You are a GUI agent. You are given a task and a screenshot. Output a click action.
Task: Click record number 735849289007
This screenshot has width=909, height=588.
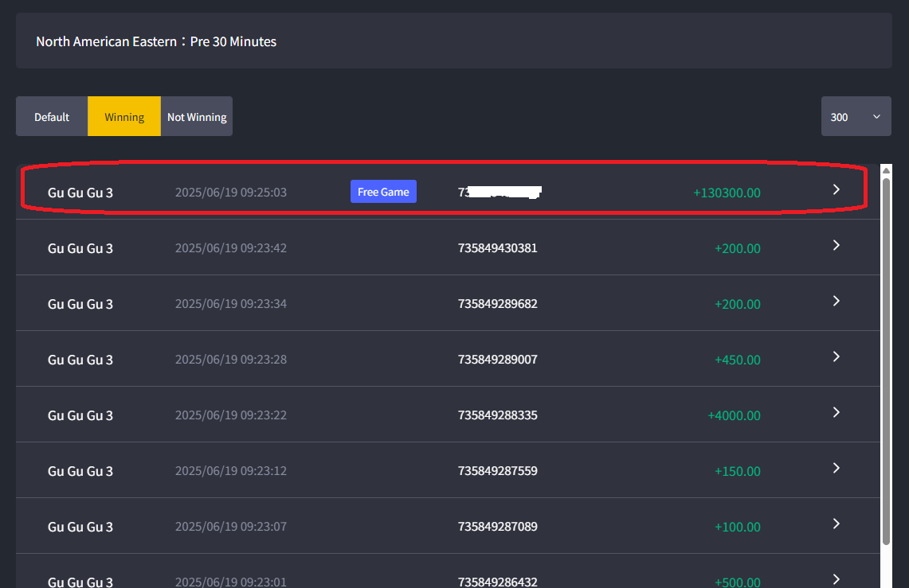tap(497, 359)
